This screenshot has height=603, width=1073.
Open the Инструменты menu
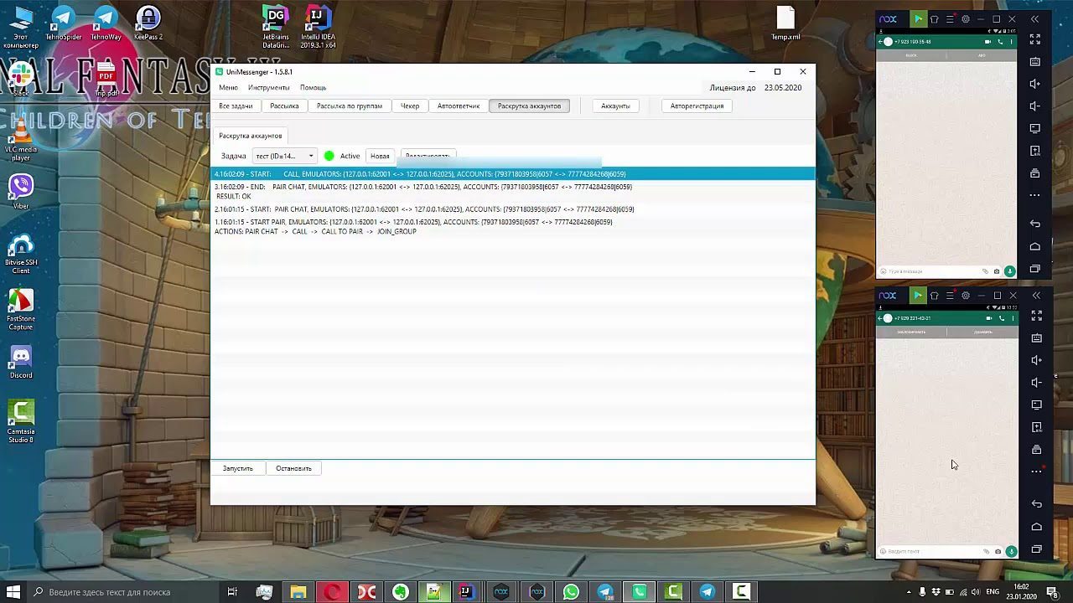268,87
